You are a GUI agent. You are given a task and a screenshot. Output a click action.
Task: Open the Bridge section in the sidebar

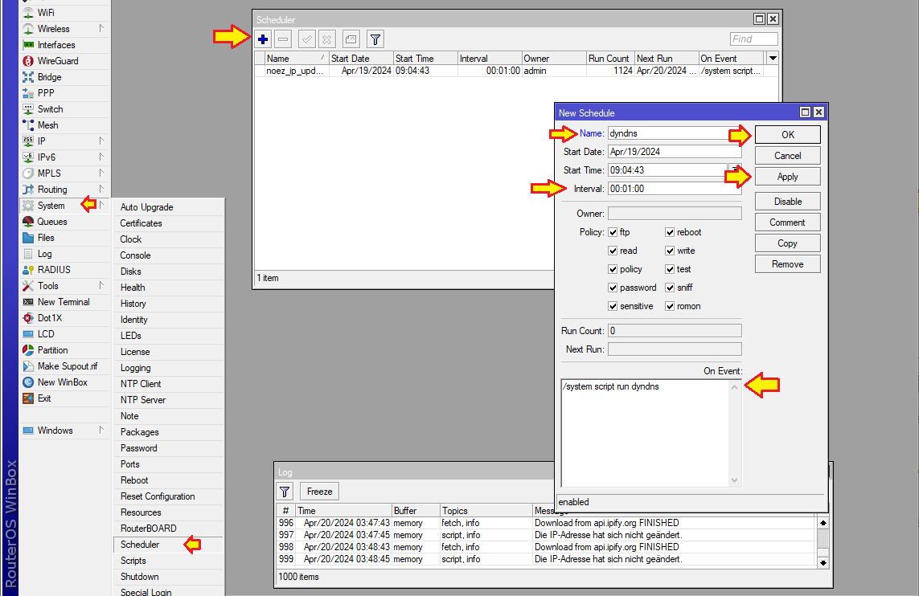coord(49,77)
